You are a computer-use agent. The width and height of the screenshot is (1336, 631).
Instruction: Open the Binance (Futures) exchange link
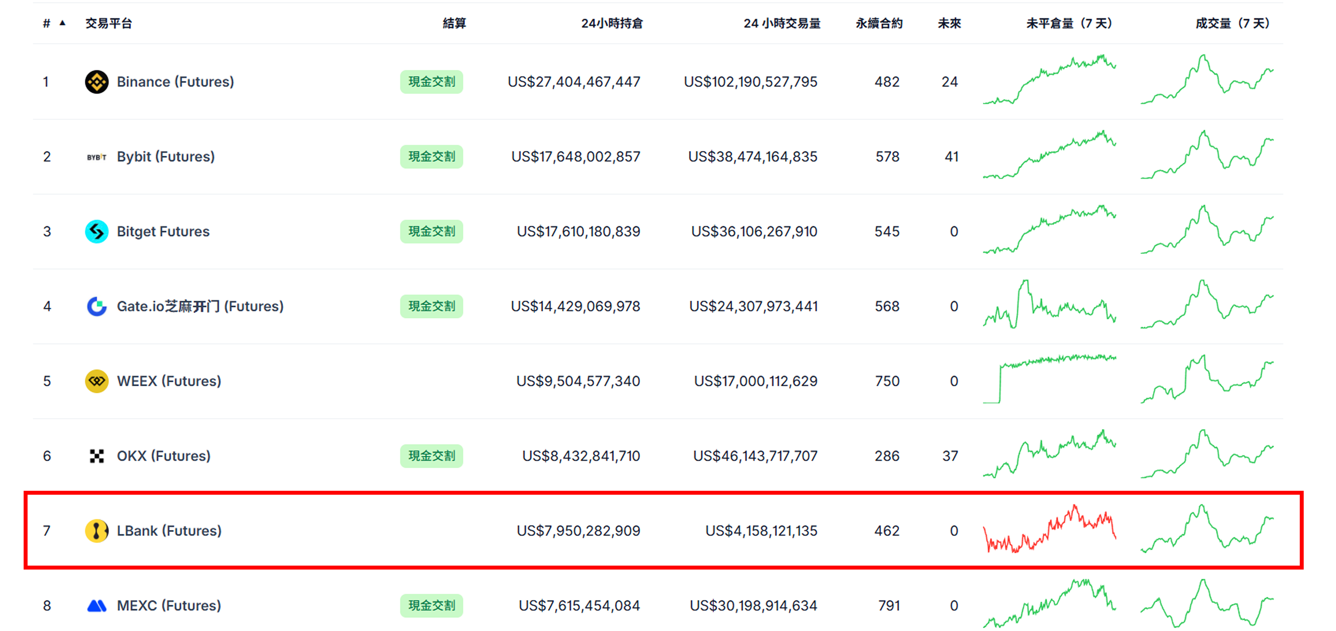[x=175, y=82]
